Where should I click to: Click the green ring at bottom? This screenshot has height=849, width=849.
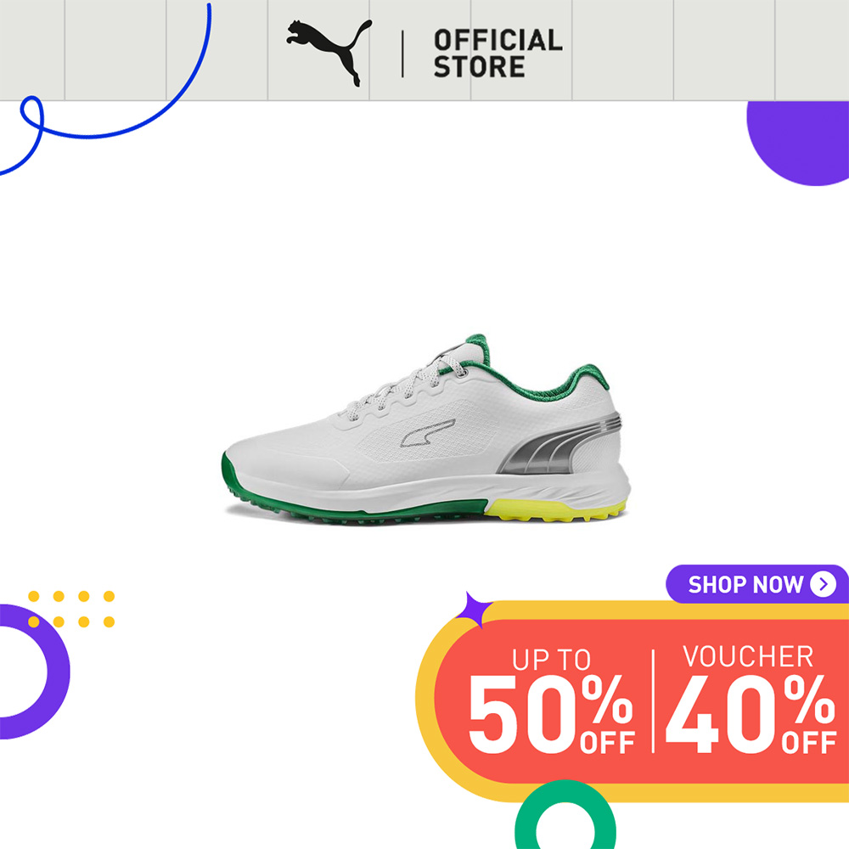565,815
